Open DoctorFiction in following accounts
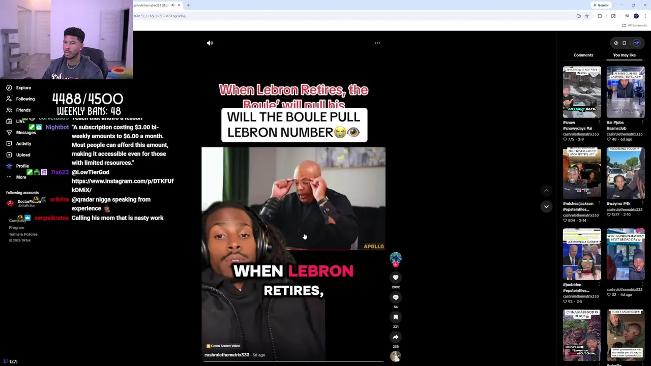Screen dimensions: 651x366 pos(24,203)
